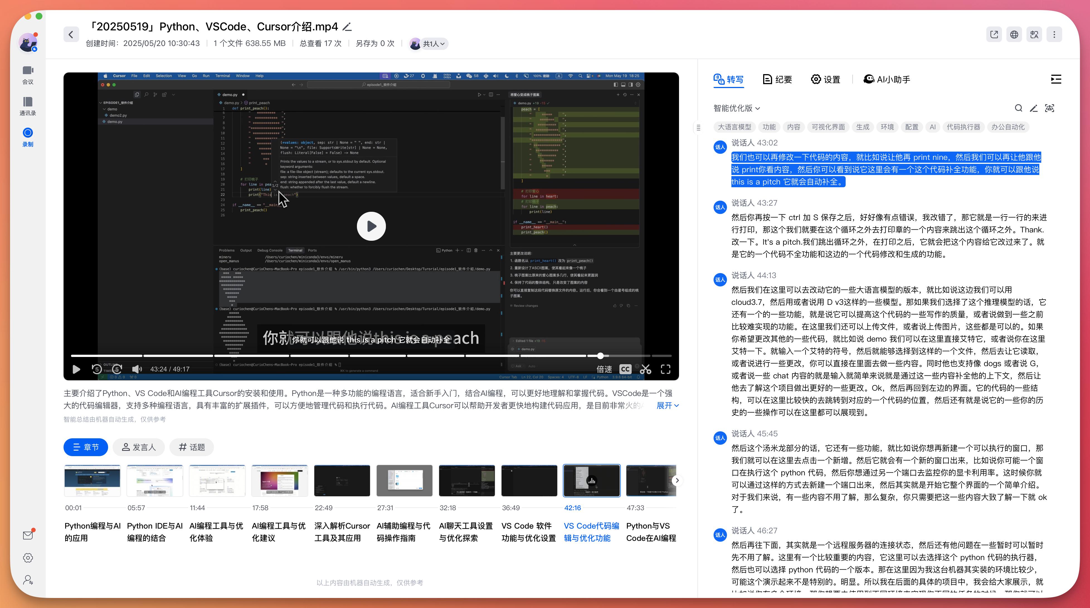Image resolution: width=1090 pixels, height=608 pixels.
Task: Open the more options three-dot menu
Action: pos(1054,34)
